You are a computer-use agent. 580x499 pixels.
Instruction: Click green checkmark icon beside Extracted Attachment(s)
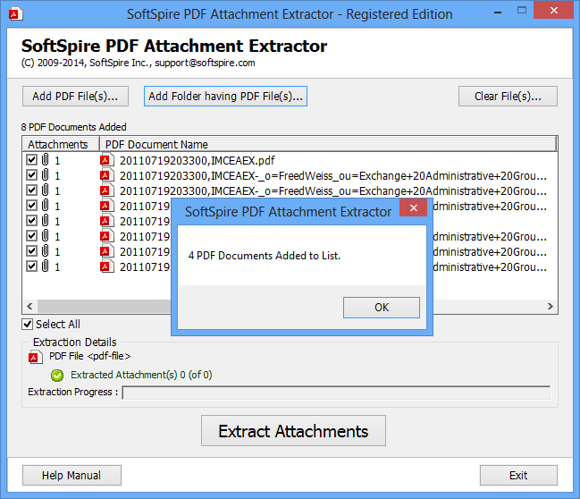coord(57,376)
